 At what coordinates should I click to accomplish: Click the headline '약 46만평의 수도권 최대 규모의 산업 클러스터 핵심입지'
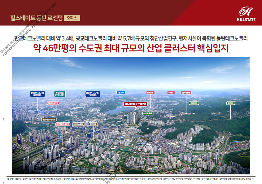pos(131,48)
